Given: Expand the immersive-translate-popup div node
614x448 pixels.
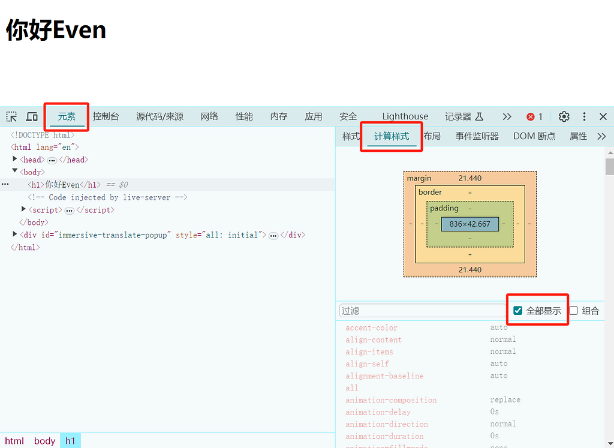Looking at the screenshot, I should 15,234.
